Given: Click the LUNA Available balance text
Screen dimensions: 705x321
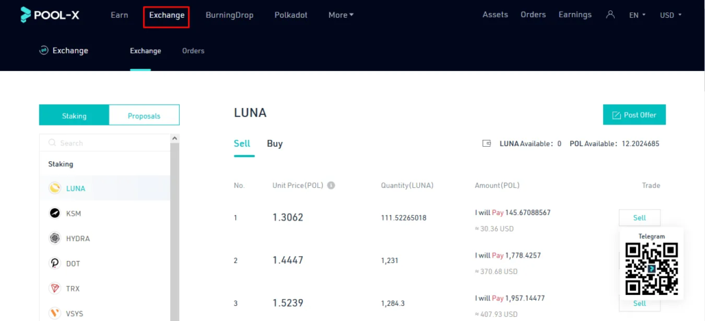Looking at the screenshot, I should pyautogui.click(x=531, y=144).
